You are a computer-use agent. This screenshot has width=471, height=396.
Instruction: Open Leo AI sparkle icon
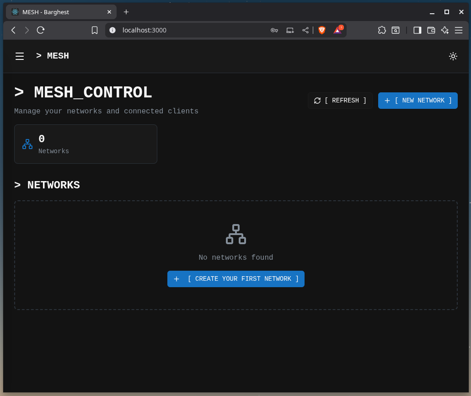pos(444,30)
